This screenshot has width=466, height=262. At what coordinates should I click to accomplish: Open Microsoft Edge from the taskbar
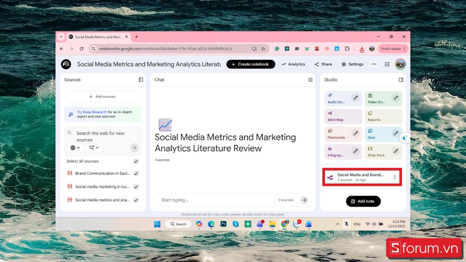click(211, 224)
